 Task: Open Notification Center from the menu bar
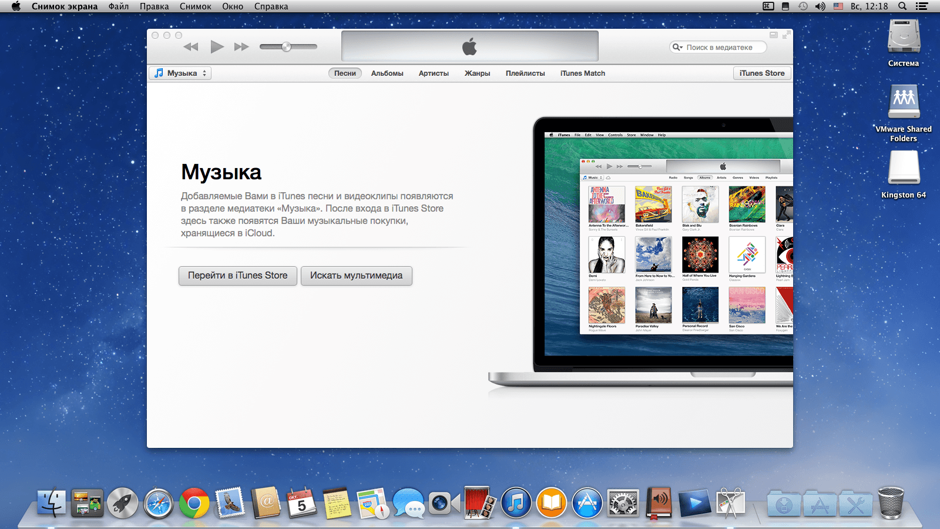pyautogui.click(x=922, y=6)
